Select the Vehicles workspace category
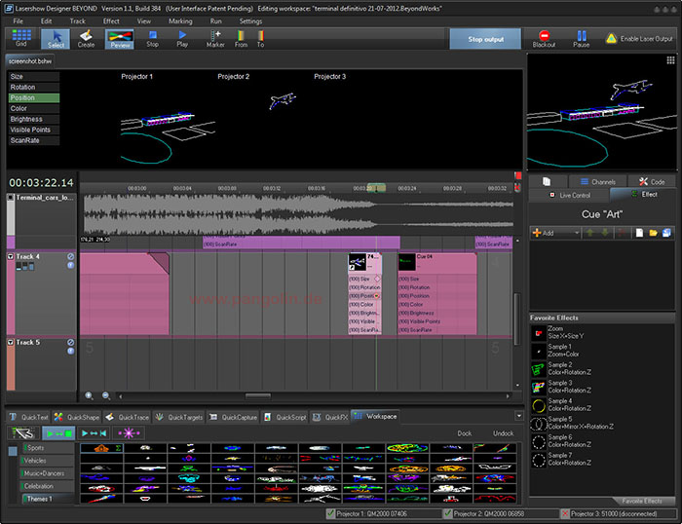This screenshot has width=682, height=524. click(48, 461)
